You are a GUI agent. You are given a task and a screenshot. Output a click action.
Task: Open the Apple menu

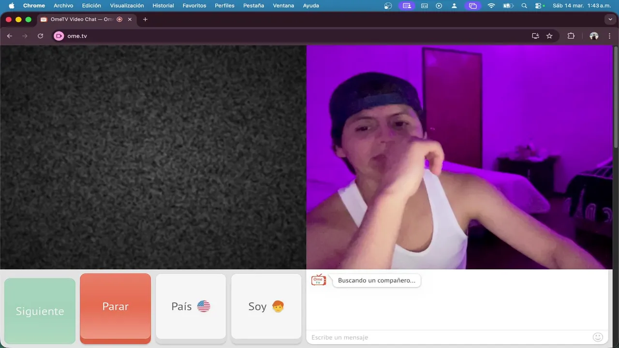(12, 6)
